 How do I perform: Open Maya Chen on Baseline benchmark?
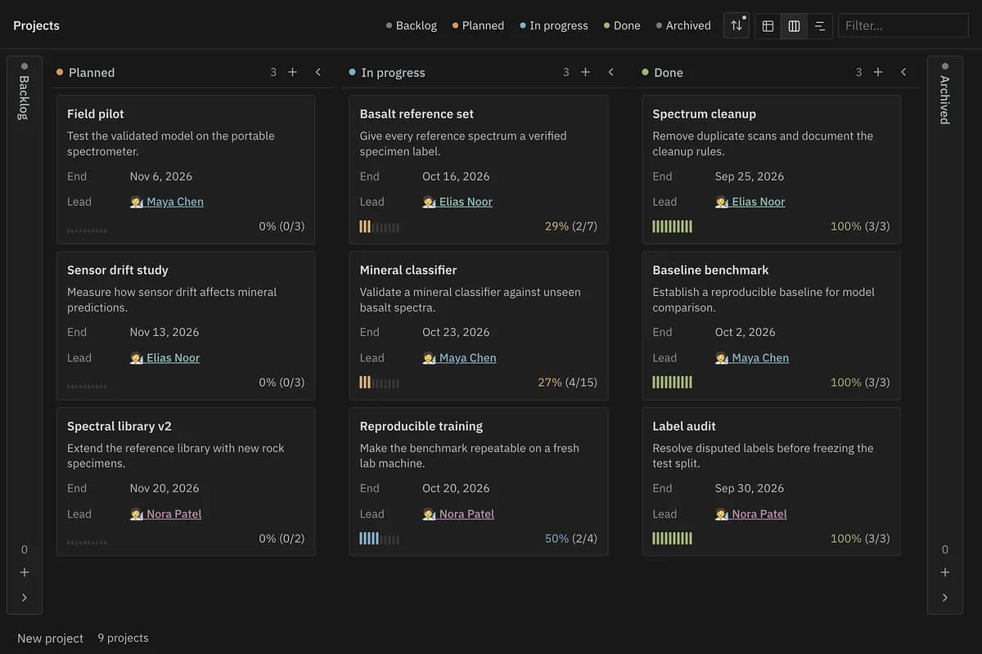pyautogui.click(x=753, y=357)
